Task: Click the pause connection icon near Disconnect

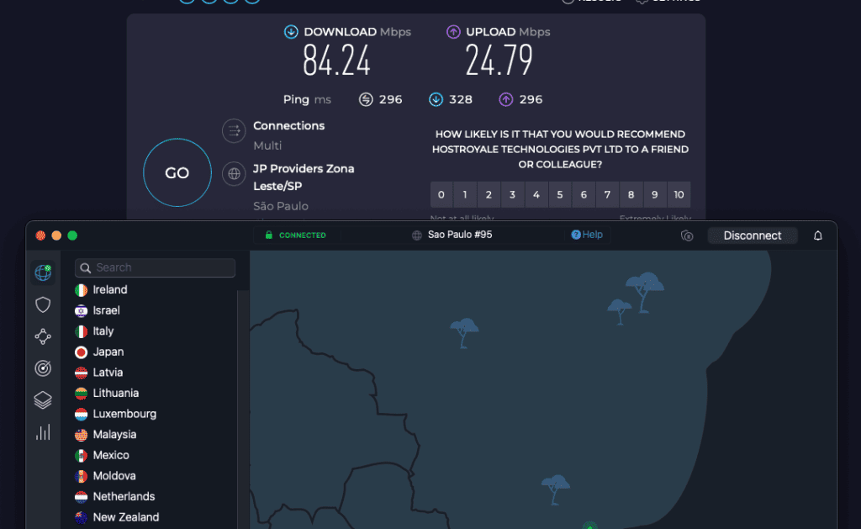Action: pyautogui.click(x=687, y=236)
